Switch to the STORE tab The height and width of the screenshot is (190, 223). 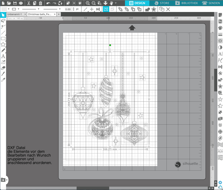click(162, 3)
